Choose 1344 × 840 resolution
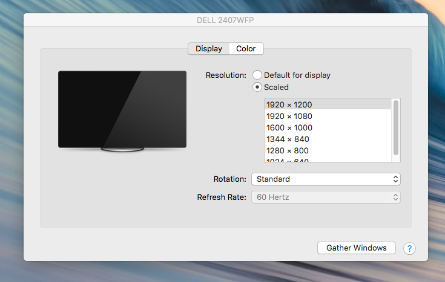 [328, 139]
